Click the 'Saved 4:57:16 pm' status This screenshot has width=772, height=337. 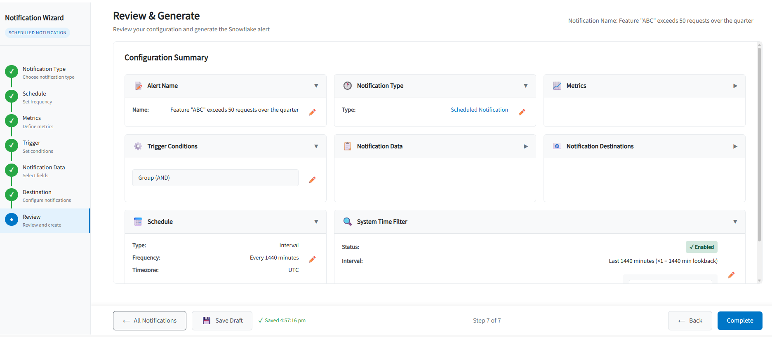click(x=282, y=321)
